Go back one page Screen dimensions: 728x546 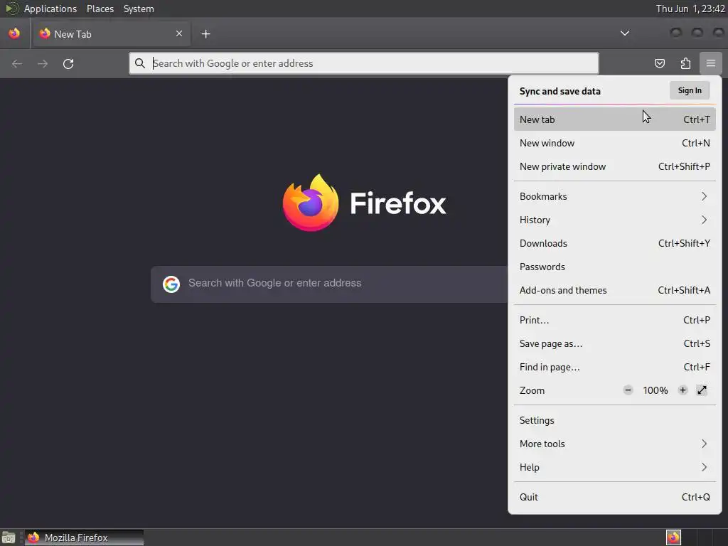[17, 63]
